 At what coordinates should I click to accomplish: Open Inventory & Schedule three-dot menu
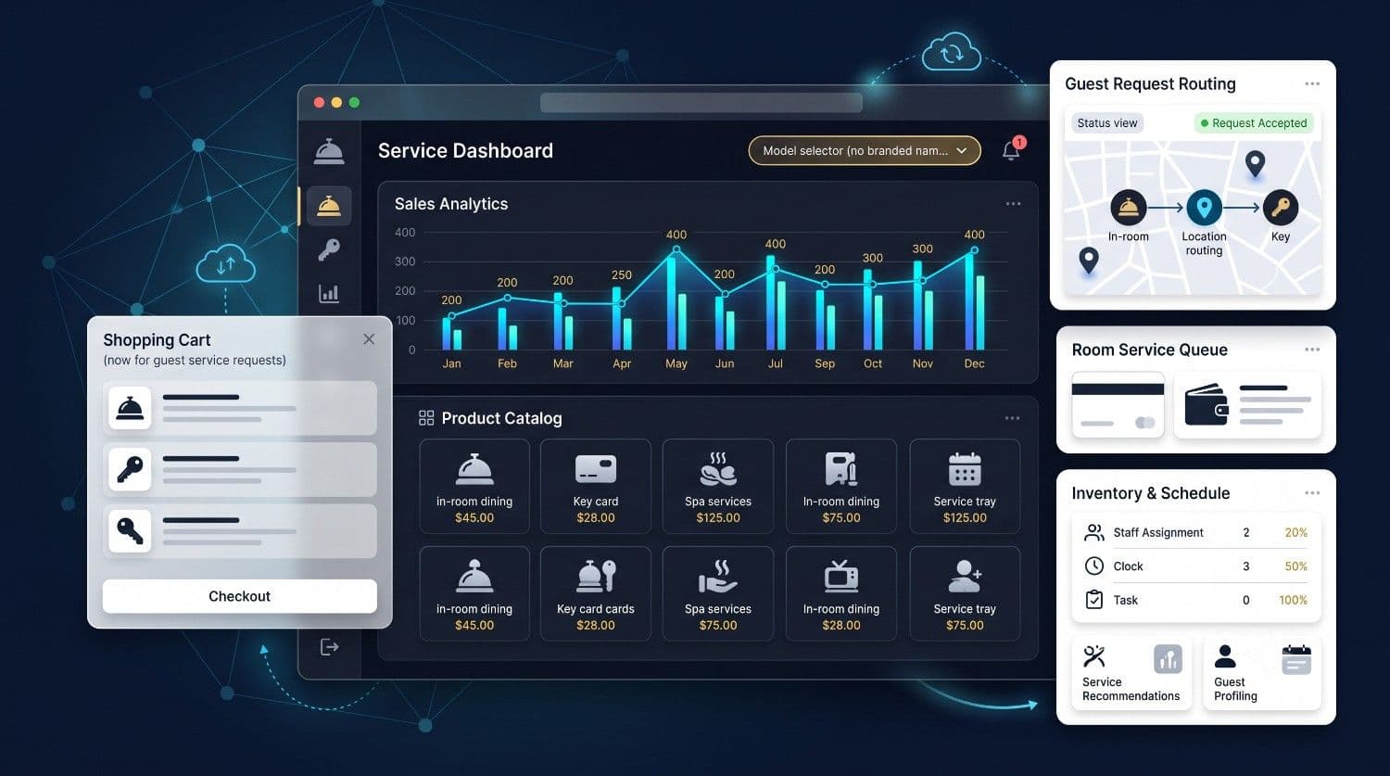click(x=1312, y=493)
